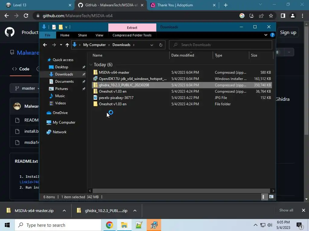Open the Windows Start menu

(x=7, y=225)
